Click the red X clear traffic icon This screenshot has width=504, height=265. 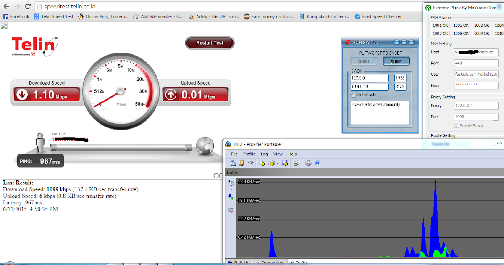(231, 210)
